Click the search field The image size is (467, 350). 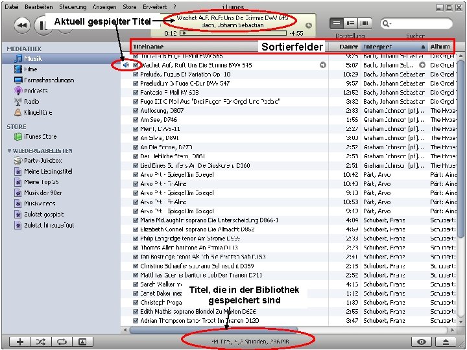pos(416,23)
